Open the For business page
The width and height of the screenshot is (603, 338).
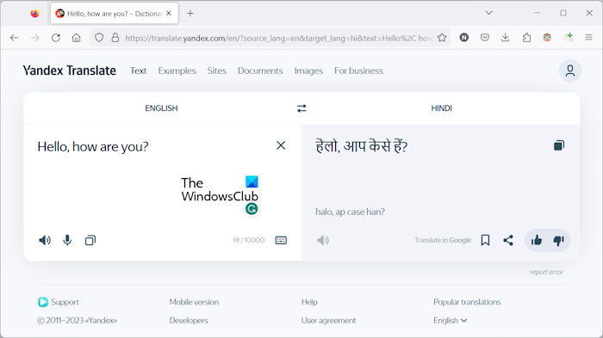point(358,71)
